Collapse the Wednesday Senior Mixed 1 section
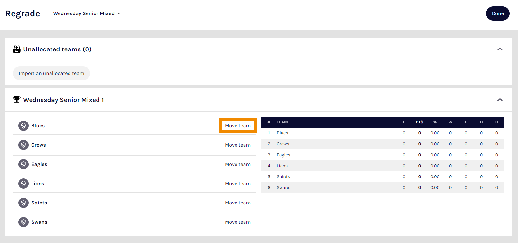The height and width of the screenshot is (243, 518). point(500,100)
